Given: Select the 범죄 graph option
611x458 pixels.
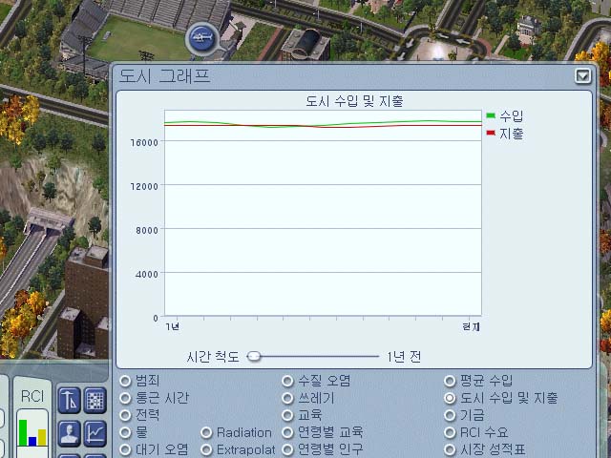Looking at the screenshot, I should [125, 381].
